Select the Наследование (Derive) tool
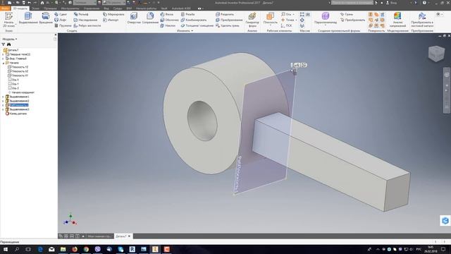 [85, 20]
